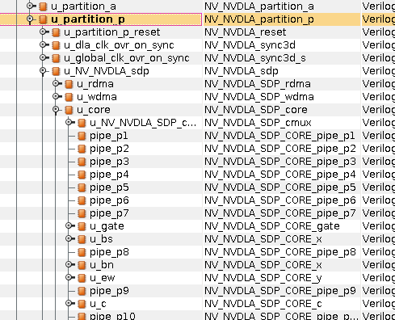Select the u_global_clk_ovr_on_sync instance name

127,58
